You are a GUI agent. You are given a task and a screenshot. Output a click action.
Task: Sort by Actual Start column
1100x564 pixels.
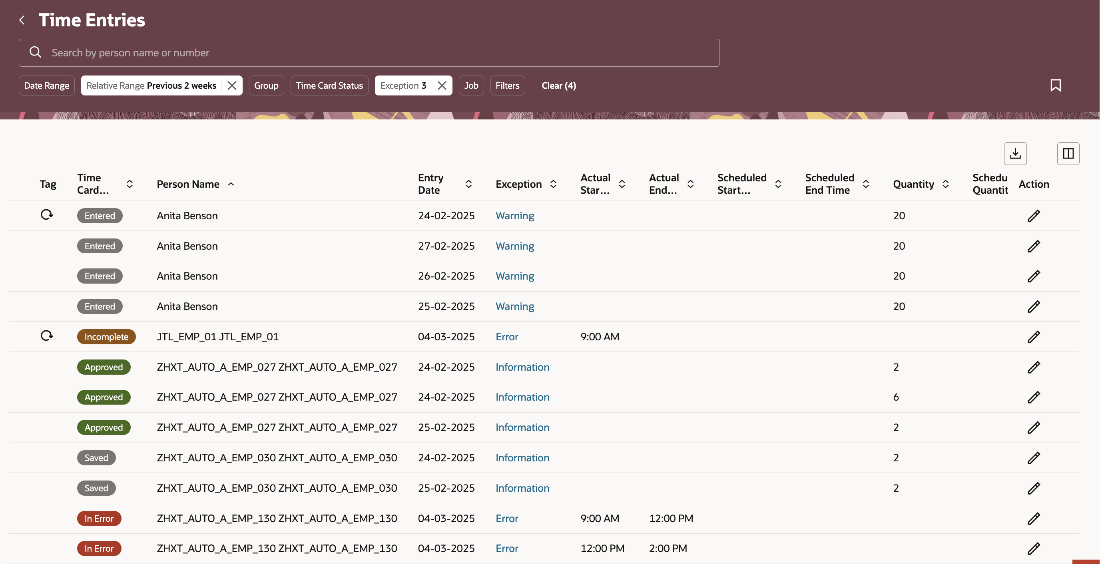[622, 184]
